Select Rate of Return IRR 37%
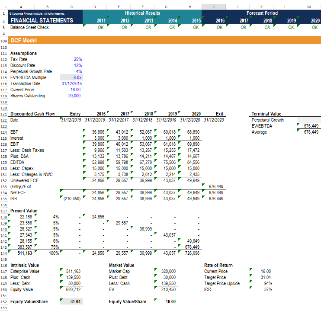The image size is (321, 311). 268,289
